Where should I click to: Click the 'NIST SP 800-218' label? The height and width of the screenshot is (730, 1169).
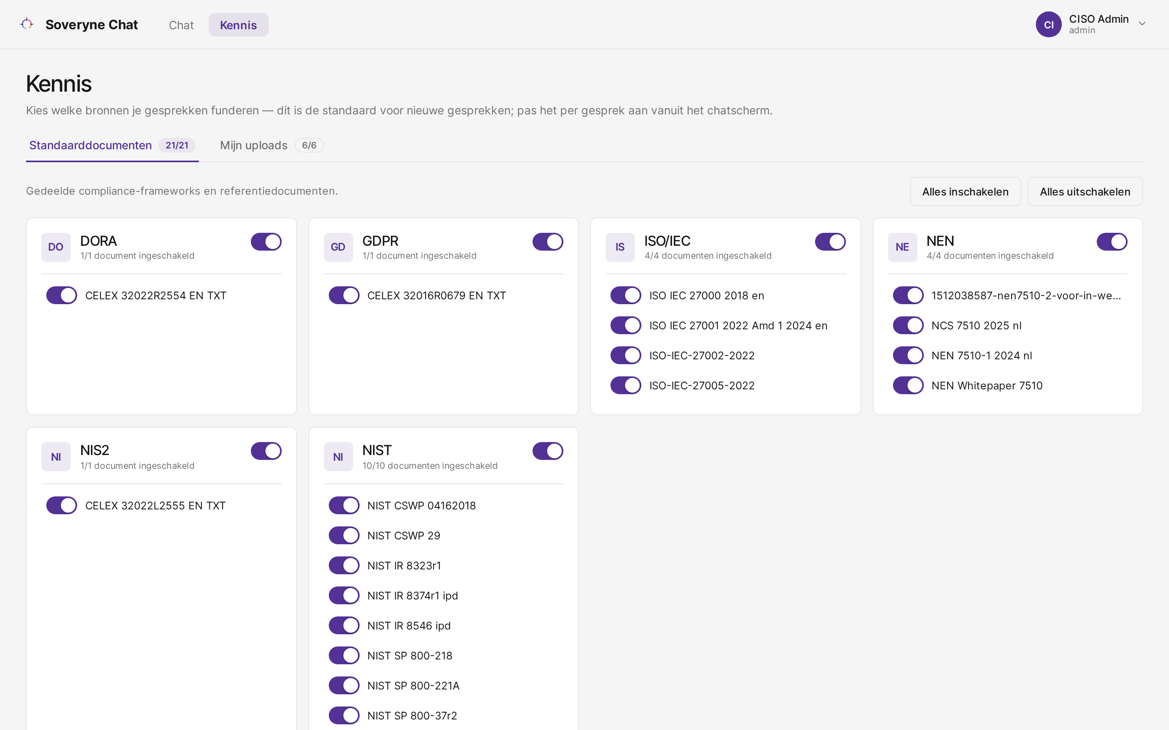[410, 656]
